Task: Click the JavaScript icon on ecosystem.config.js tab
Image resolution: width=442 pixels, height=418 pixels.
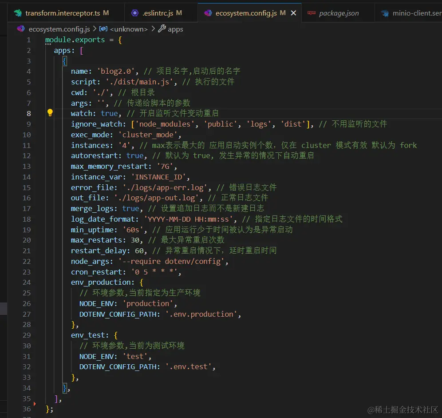Action: click(x=208, y=13)
